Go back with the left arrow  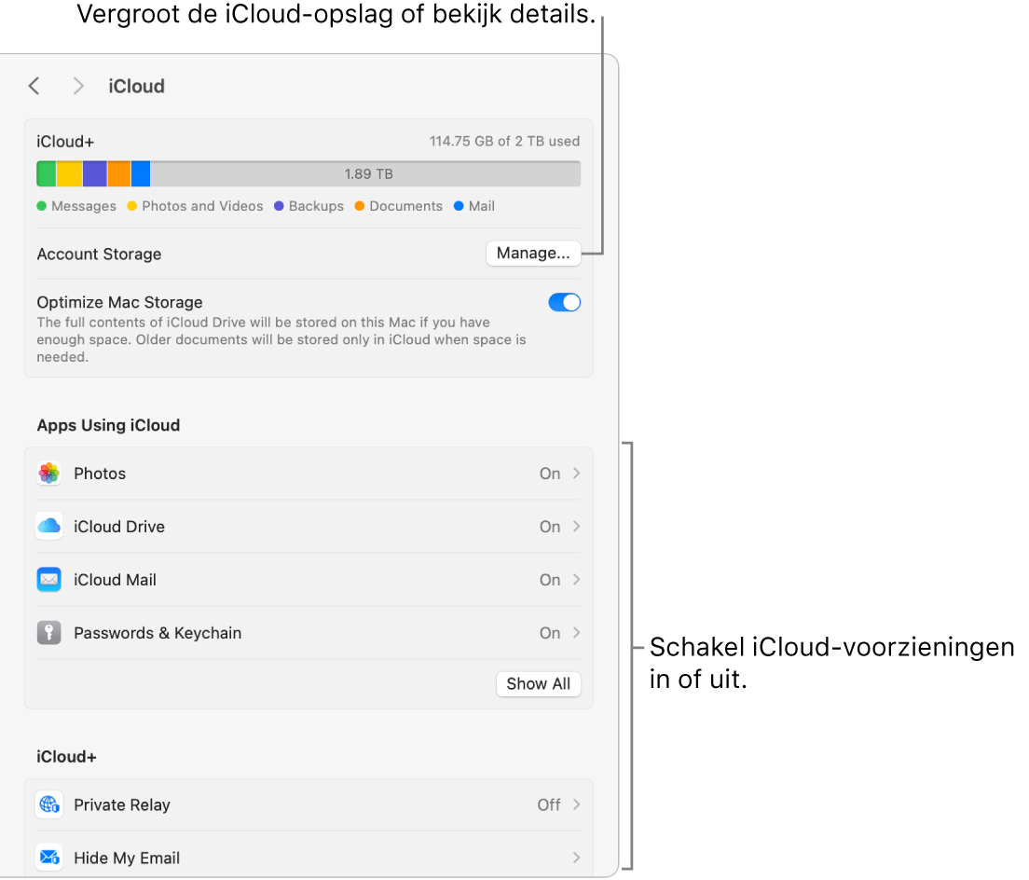pos(34,87)
